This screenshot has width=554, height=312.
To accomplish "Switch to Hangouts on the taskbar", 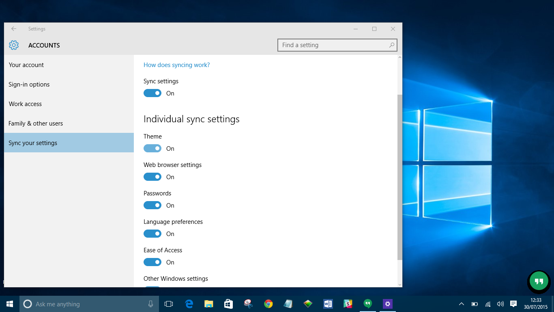I will [368, 304].
